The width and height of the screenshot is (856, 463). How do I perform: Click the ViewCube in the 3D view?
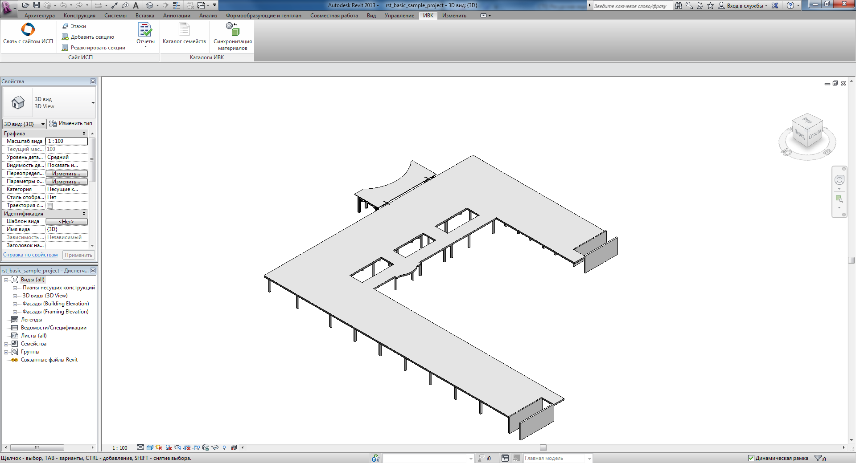(x=807, y=131)
